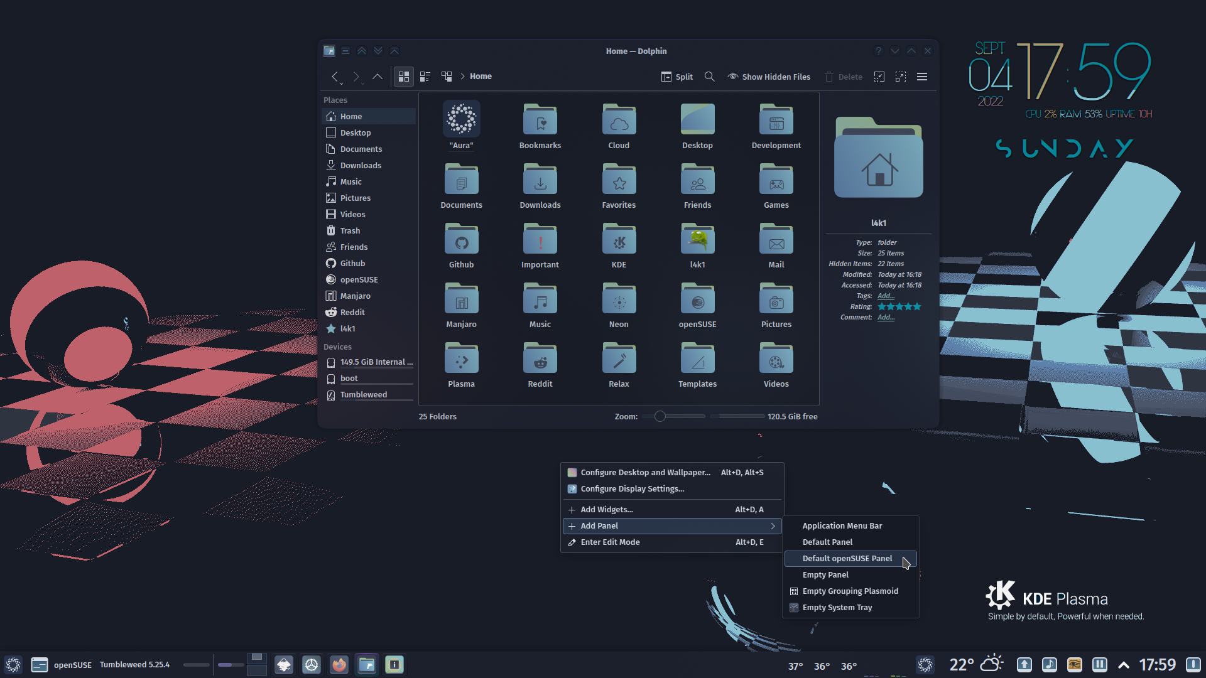Select Empty Grouping Plasmoid option
This screenshot has height=678, width=1206.
tap(850, 591)
